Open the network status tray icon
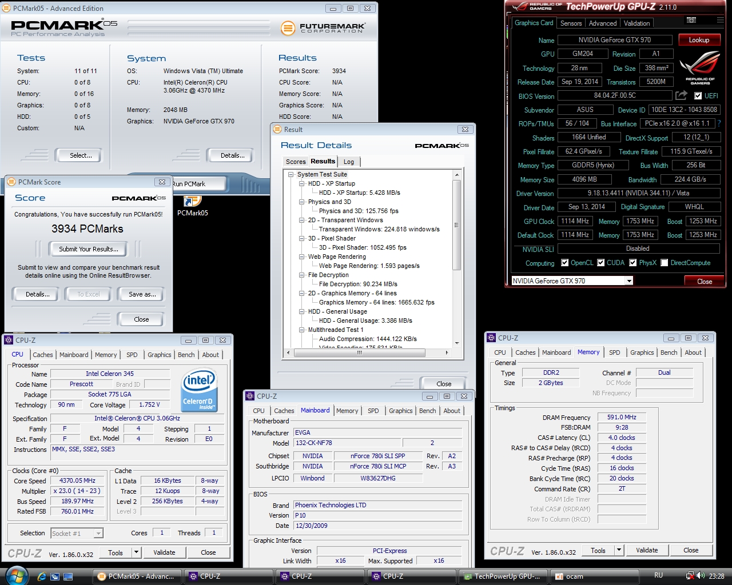732x585 pixels. [x=690, y=576]
